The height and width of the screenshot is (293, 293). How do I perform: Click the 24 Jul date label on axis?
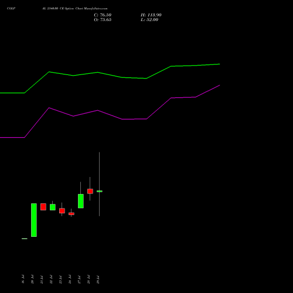70,280
